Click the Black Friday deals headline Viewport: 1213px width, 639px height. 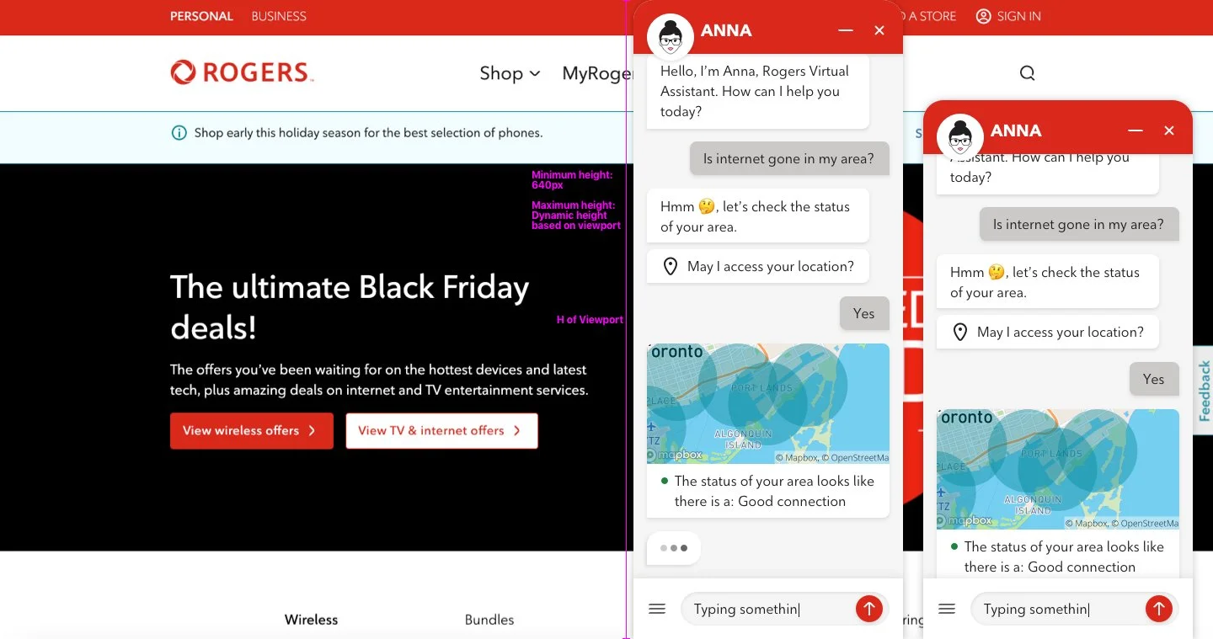350,307
